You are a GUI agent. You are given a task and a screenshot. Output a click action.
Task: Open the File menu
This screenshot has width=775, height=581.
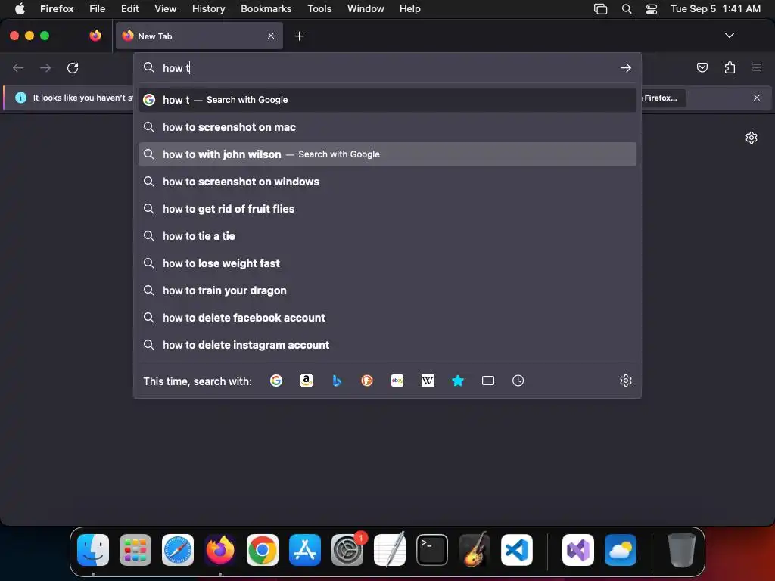[x=98, y=8]
